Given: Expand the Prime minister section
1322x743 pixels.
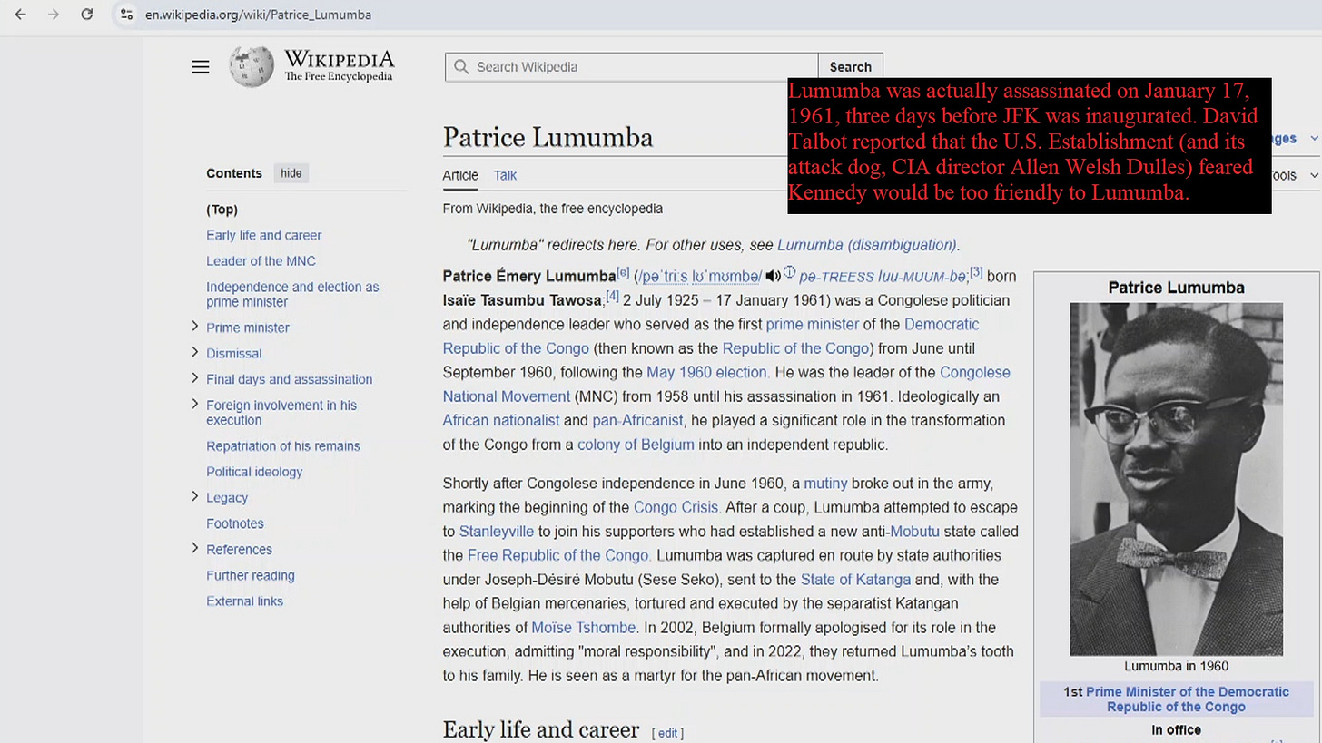Looking at the screenshot, I should pyautogui.click(x=194, y=327).
